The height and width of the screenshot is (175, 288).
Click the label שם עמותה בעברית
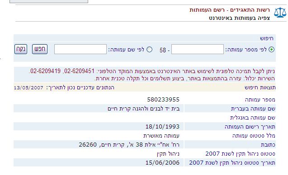coord(253,109)
